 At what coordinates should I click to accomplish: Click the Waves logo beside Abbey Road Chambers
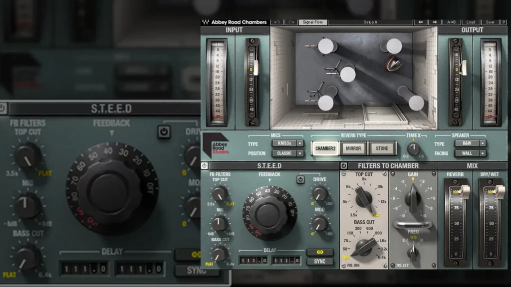(205, 22)
